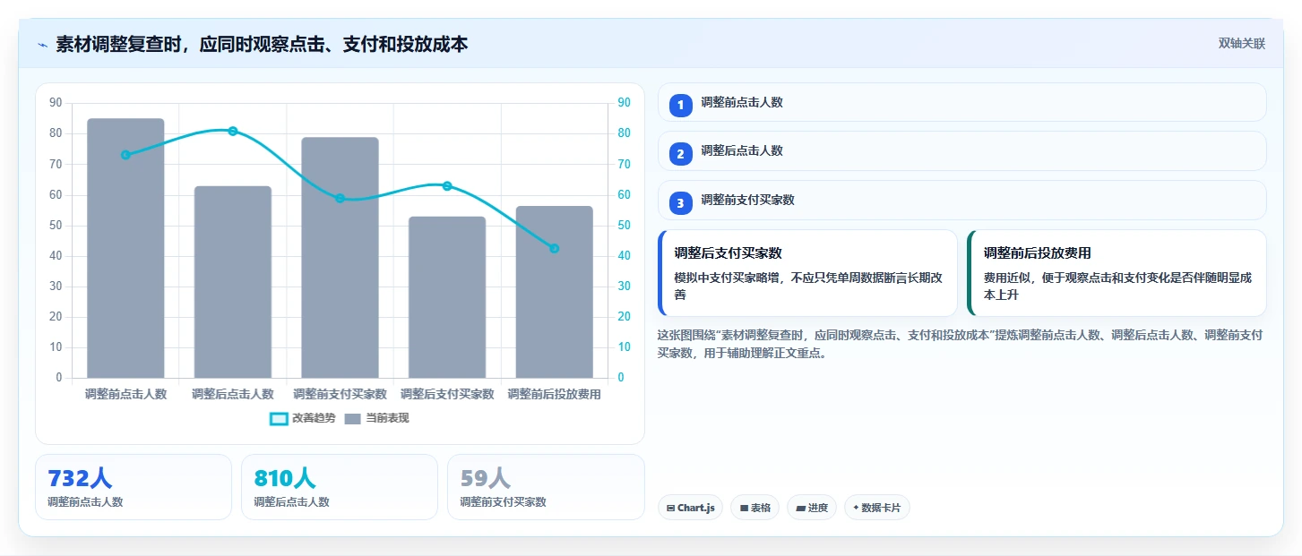This screenshot has width=1302, height=556.
Task: Click the x-axis label 调整后支付买家数
Action: [x=447, y=394]
